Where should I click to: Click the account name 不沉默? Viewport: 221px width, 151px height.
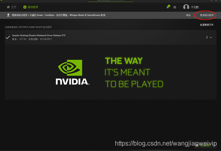click(x=195, y=7)
